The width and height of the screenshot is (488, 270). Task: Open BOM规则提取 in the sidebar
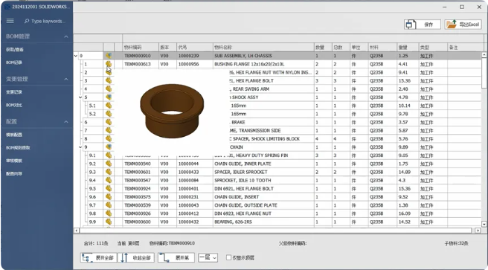tap(18, 148)
